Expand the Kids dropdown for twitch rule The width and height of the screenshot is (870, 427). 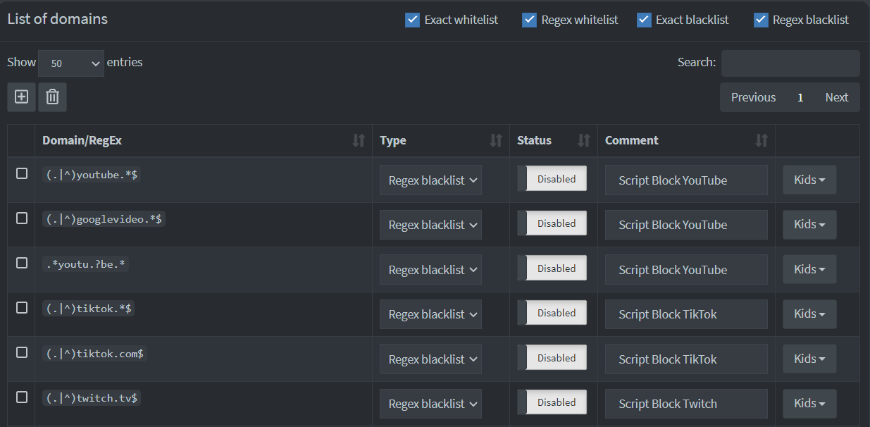point(809,402)
